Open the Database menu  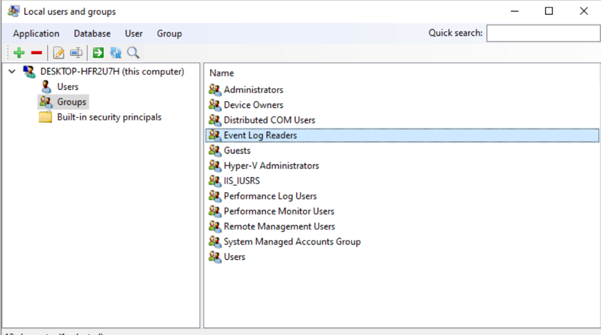pyautogui.click(x=92, y=34)
